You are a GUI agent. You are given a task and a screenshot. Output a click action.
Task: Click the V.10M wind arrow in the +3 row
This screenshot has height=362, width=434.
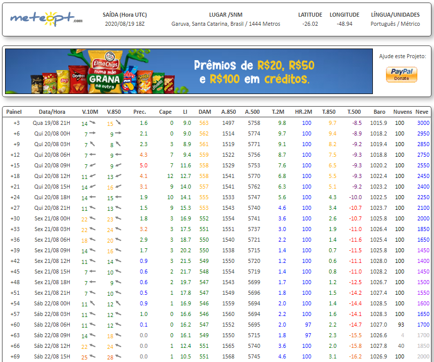[93, 123]
